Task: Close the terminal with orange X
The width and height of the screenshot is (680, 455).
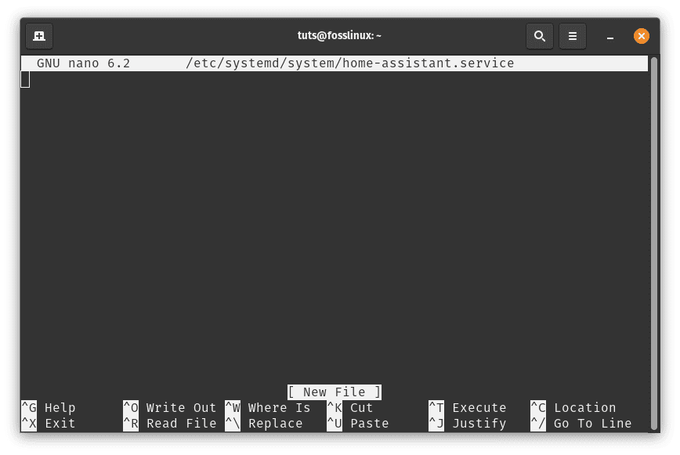Action: click(x=642, y=36)
